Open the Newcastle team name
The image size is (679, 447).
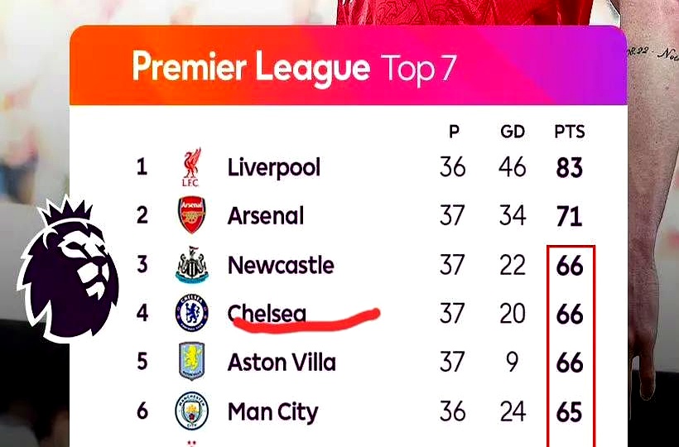pyautogui.click(x=281, y=266)
